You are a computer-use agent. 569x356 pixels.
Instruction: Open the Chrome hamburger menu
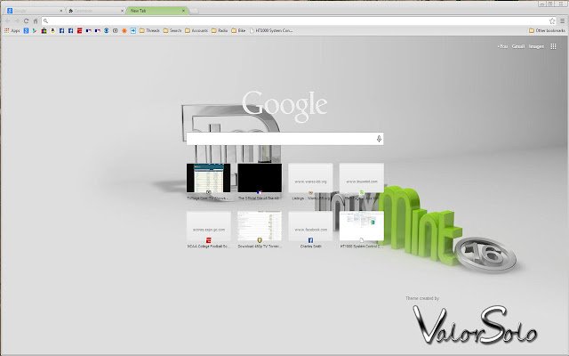coord(562,21)
